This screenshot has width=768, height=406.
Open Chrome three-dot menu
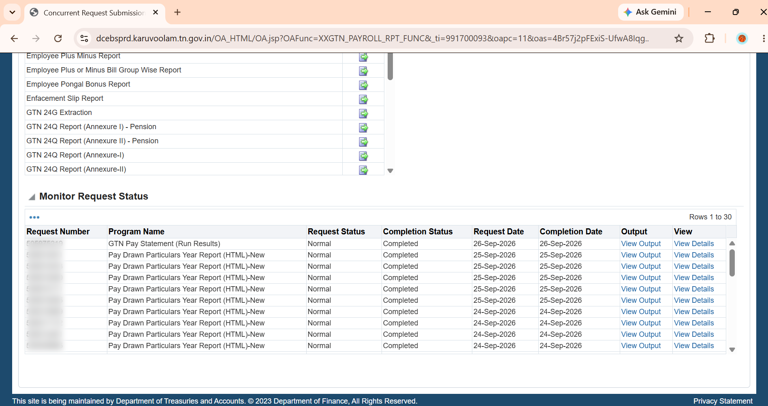click(x=764, y=38)
